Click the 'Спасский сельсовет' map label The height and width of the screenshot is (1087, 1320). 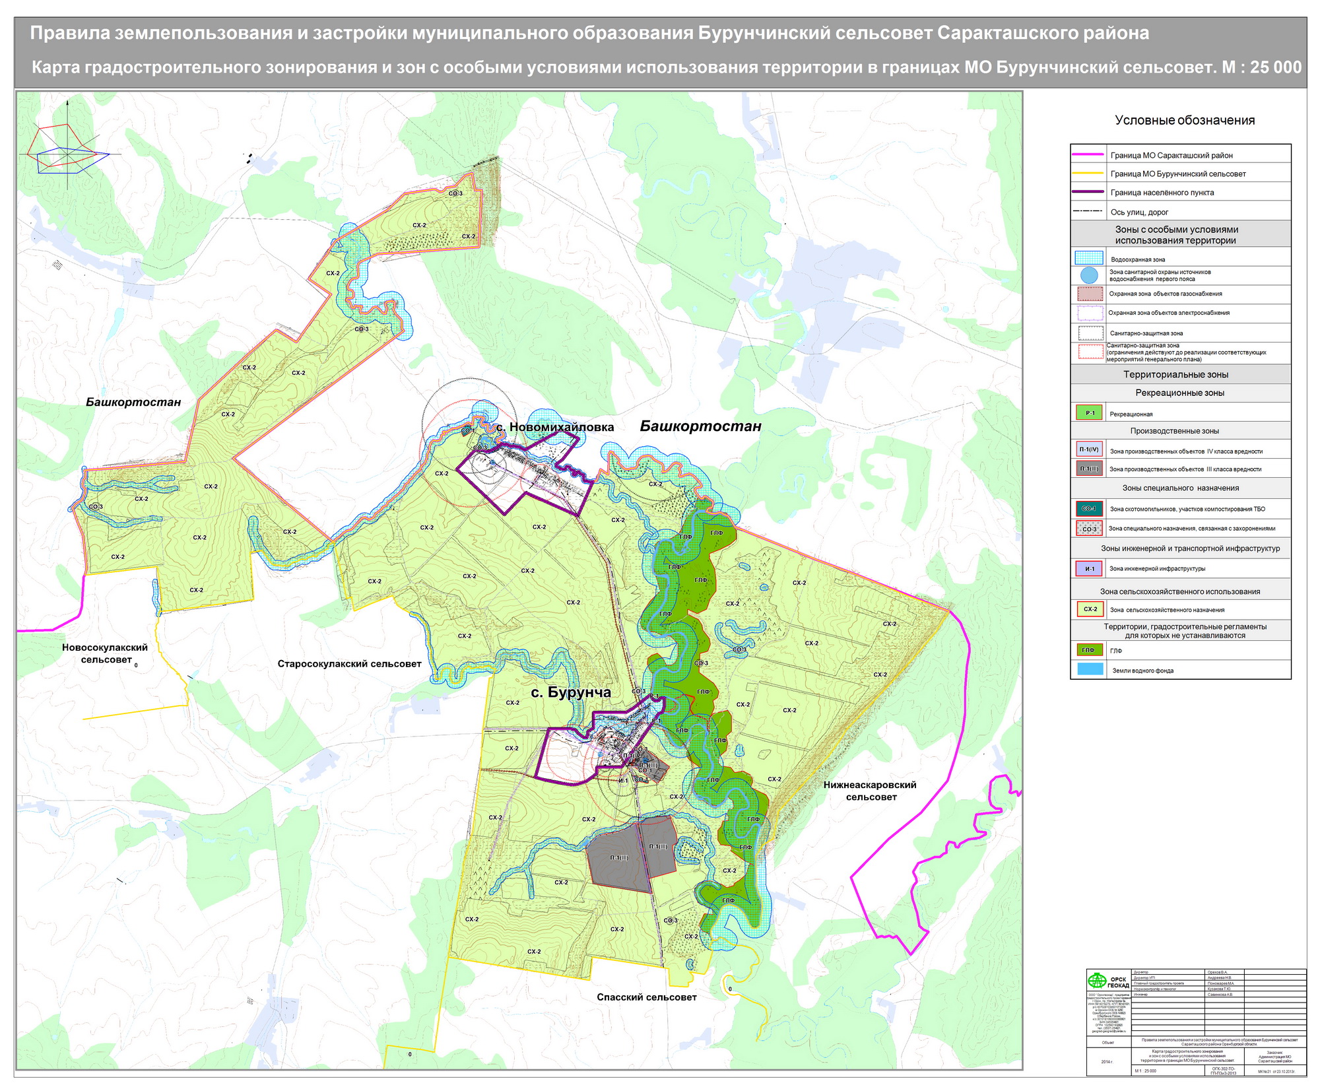coord(647,997)
